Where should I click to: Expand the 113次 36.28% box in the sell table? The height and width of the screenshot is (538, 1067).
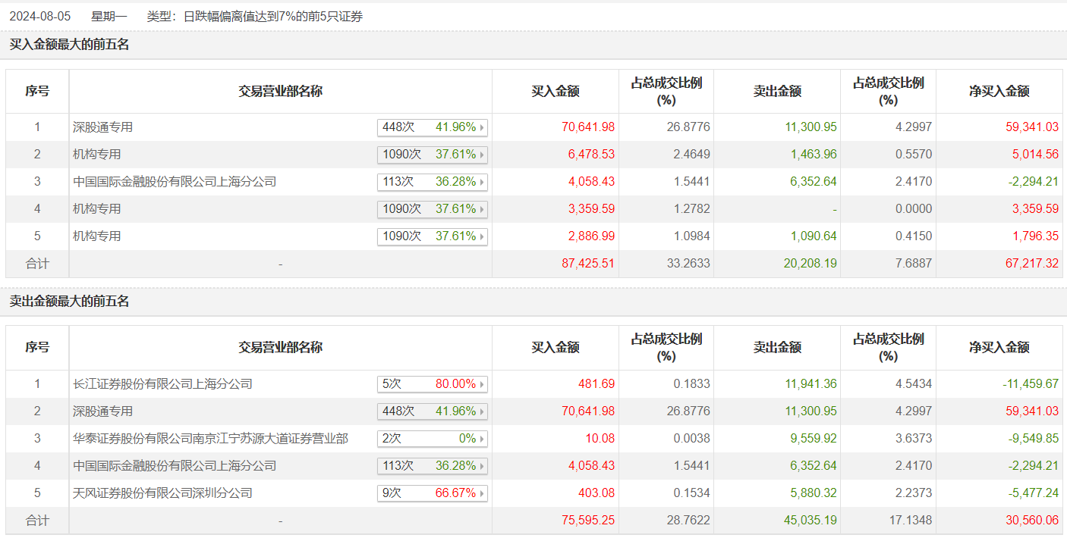click(x=432, y=466)
